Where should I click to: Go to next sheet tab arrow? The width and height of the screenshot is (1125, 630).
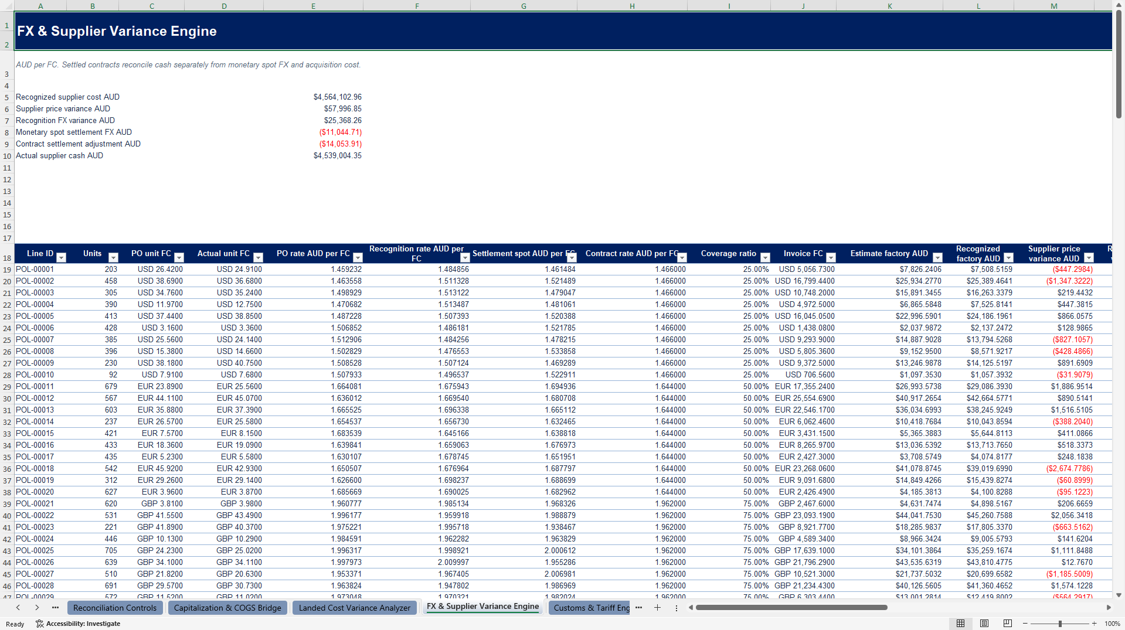(x=37, y=608)
